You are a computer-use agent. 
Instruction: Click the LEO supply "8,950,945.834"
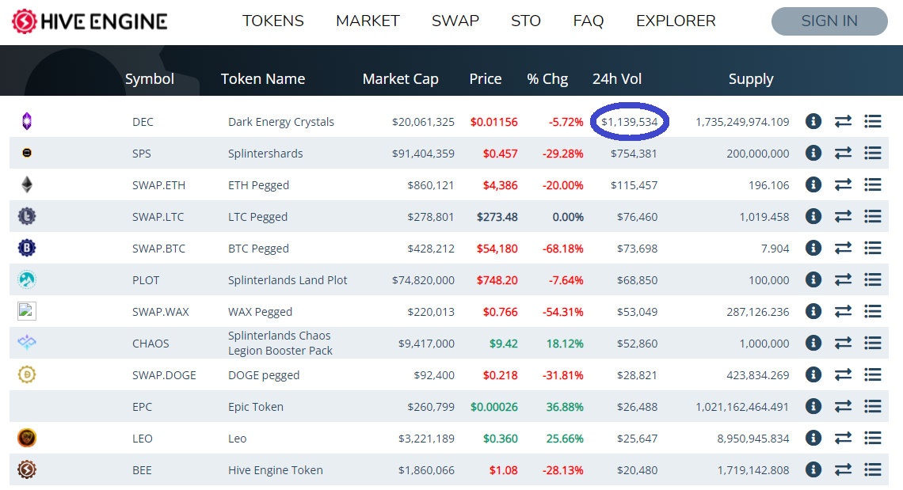click(753, 439)
